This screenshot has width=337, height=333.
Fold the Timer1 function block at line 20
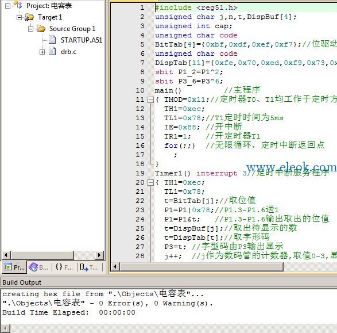[x=150, y=182]
